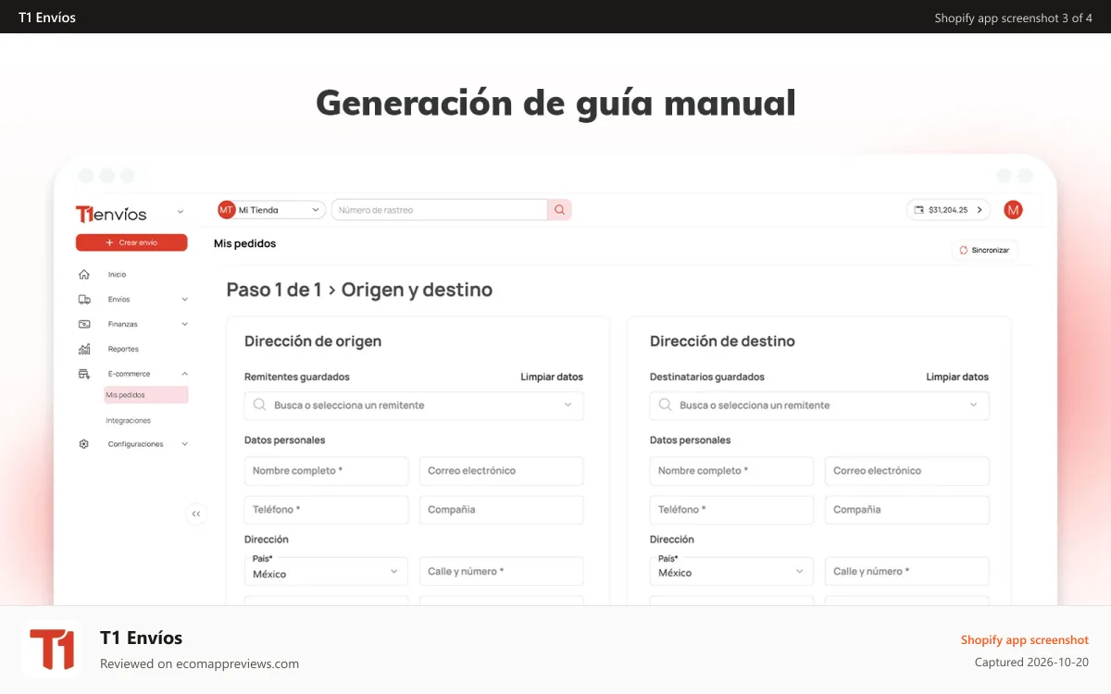Click destination Teléfono field
Screen dimensions: 1111x694
pos(731,510)
